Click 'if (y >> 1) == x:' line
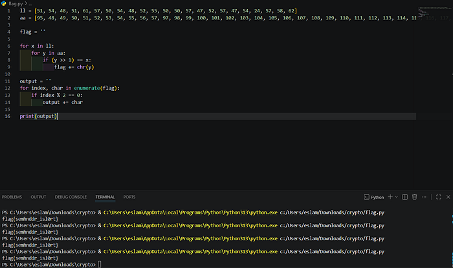Viewport: 453px width, 268px height. point(67,60)
